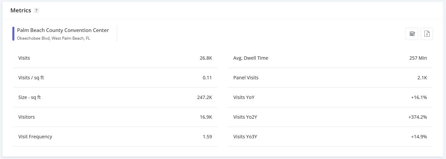The height and width of the screenshot is (159, 446).
Task: Click the 26.8K visits value
Action: pos(206,58)
